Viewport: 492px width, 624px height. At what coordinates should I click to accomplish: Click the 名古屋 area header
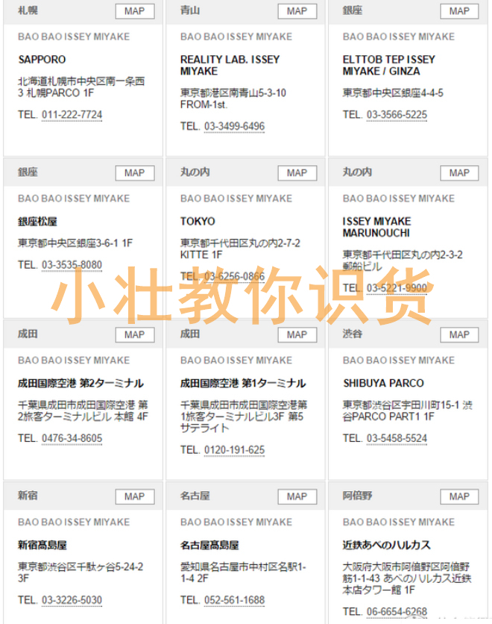click(x=195, y=496)
